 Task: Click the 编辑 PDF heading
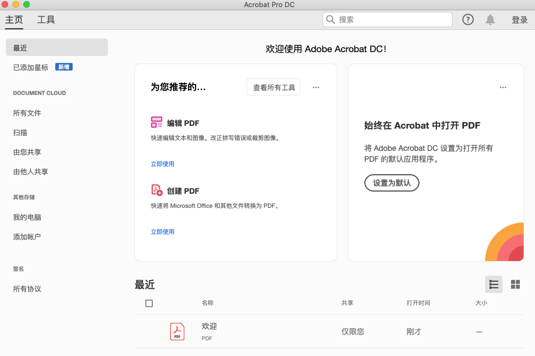click(x=183, y=123)
